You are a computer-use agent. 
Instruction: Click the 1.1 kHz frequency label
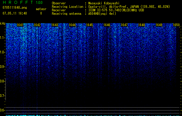coord(2,38)
